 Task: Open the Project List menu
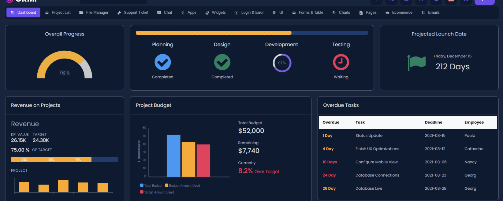(58, 13)
